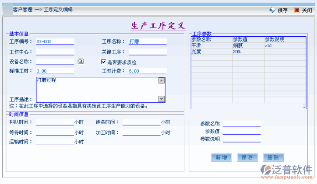Click the 工序名称 input field
The width and height of the screenshot is (317, 184).
(x=148, y=42)
